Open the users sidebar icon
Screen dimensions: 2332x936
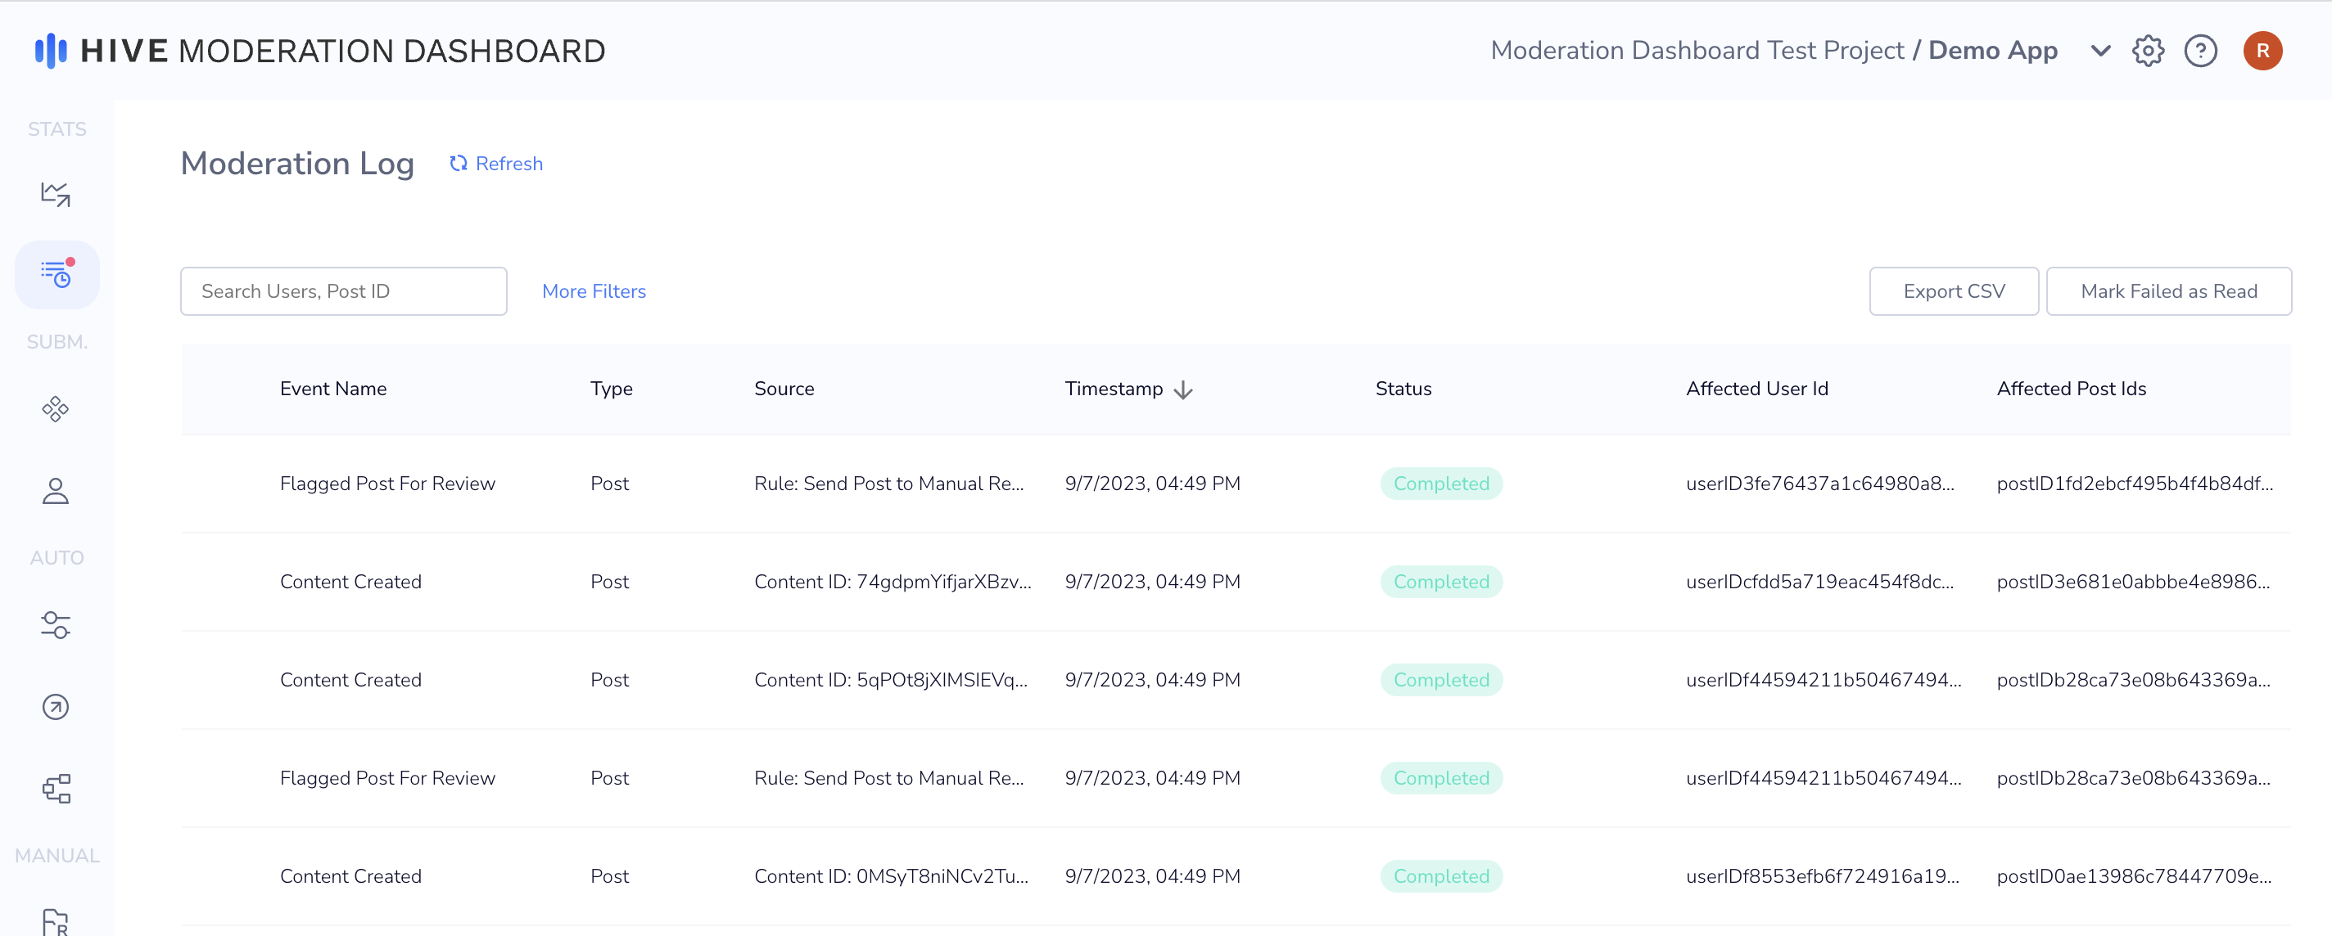click(x=56, y=491)
